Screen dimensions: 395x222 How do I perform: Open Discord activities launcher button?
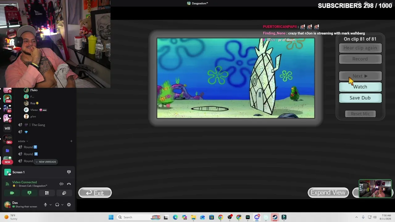point(47,193)
